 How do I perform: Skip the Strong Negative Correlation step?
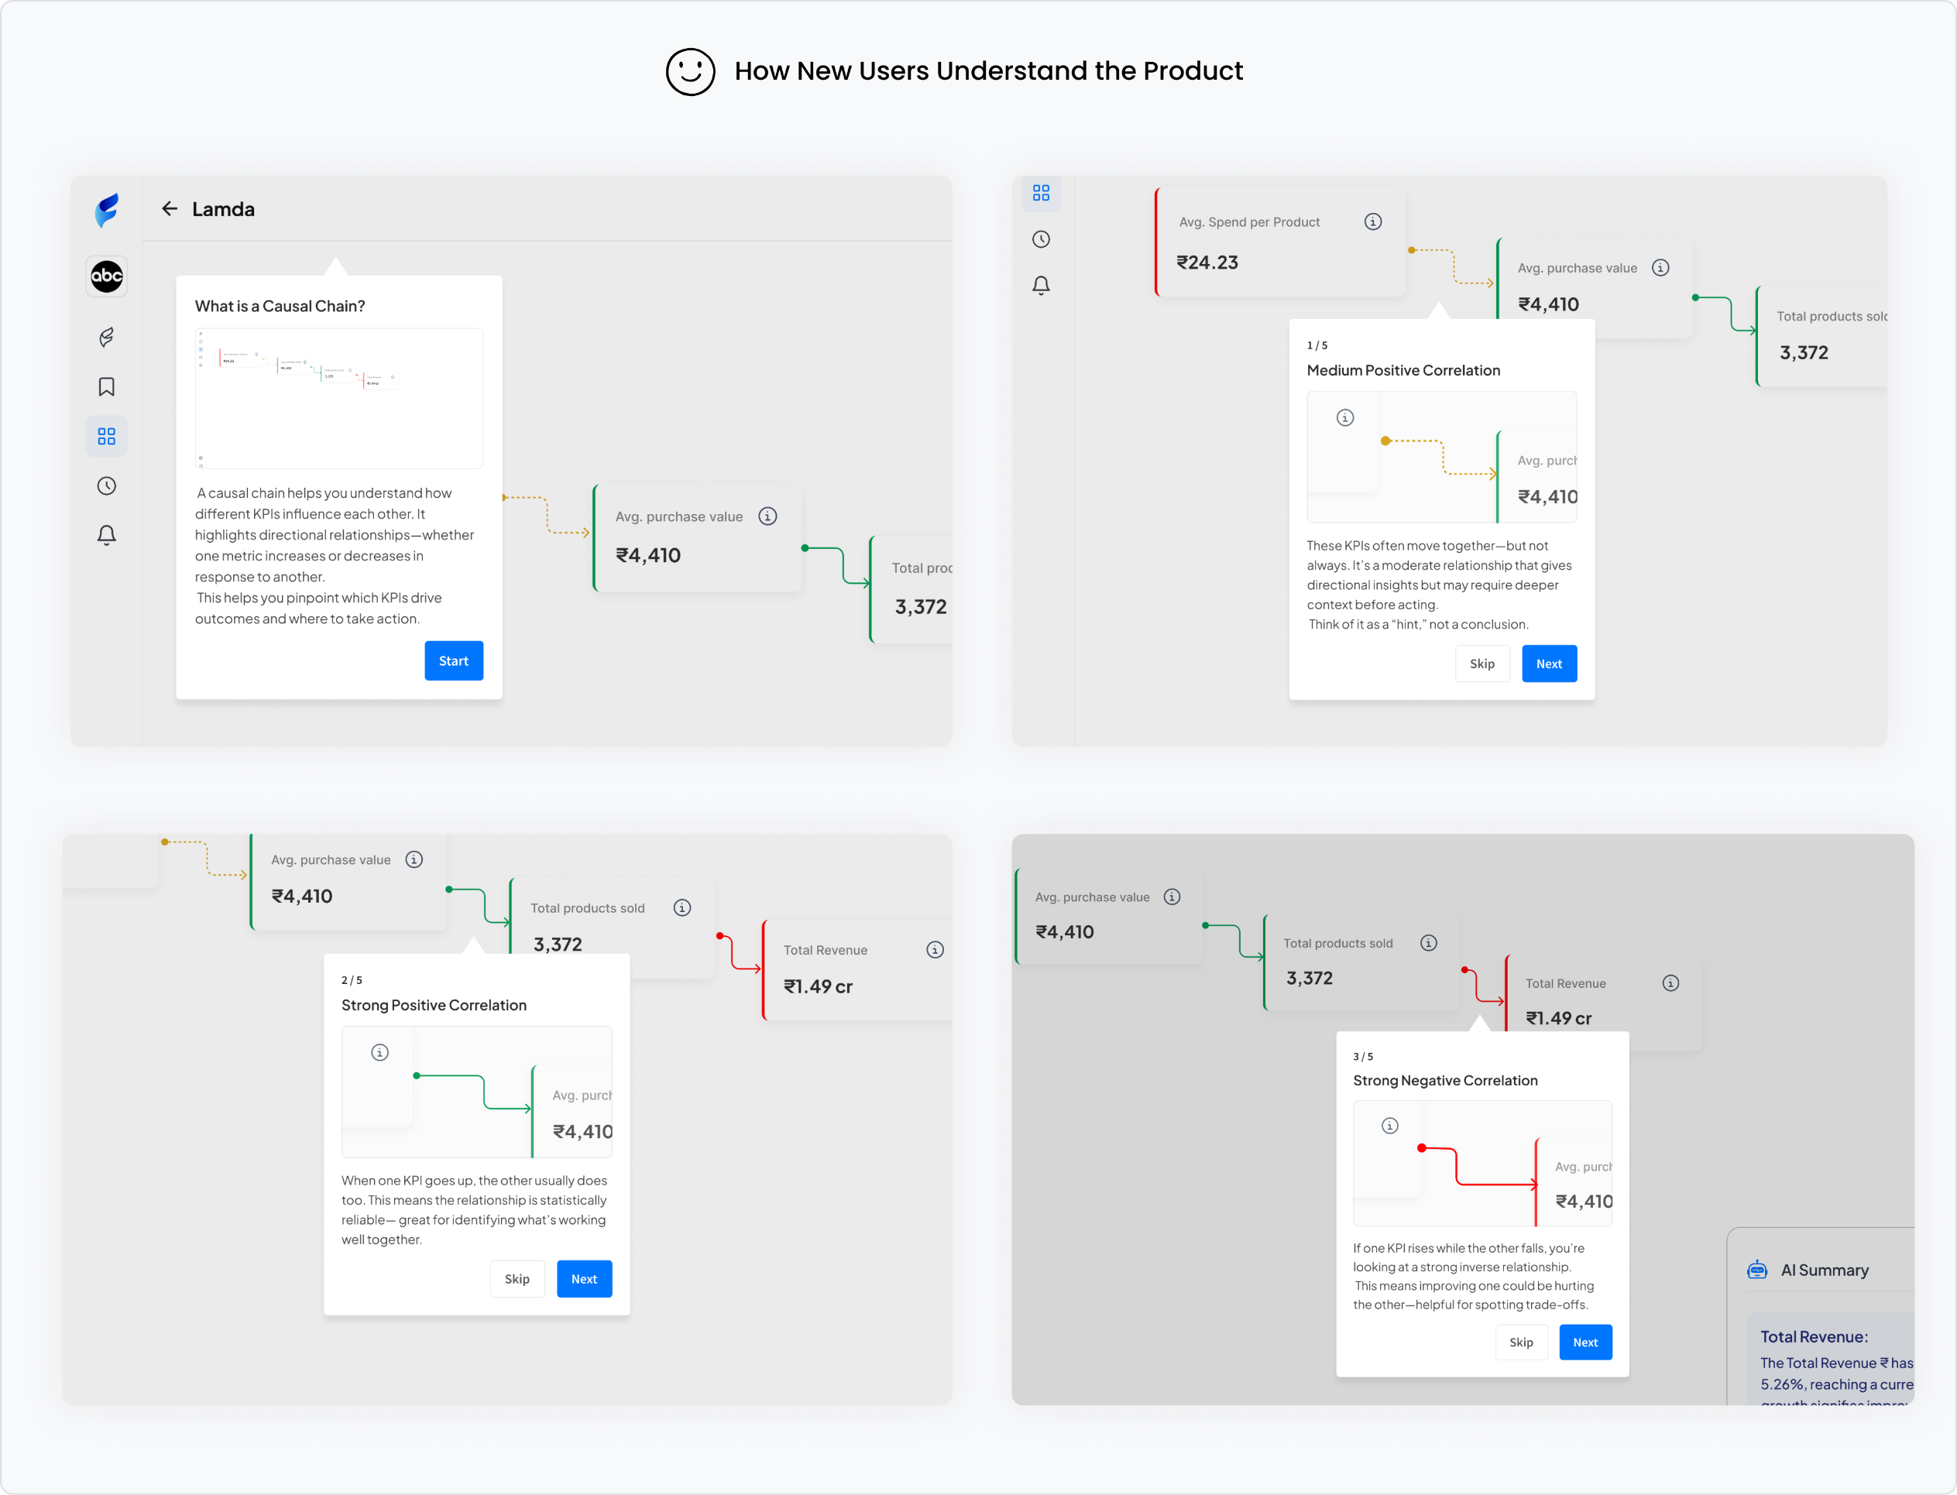tap(1521, 1342)
